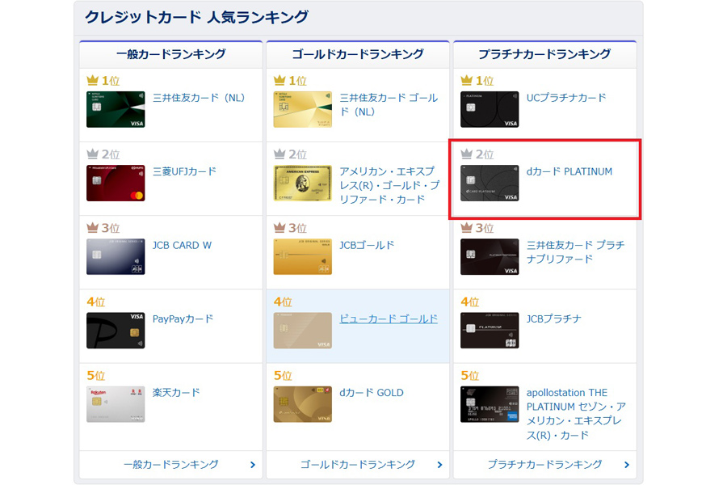Open 三井住友カード ゴールド(NL) link
Screen dimensions: 727x485
389,105
